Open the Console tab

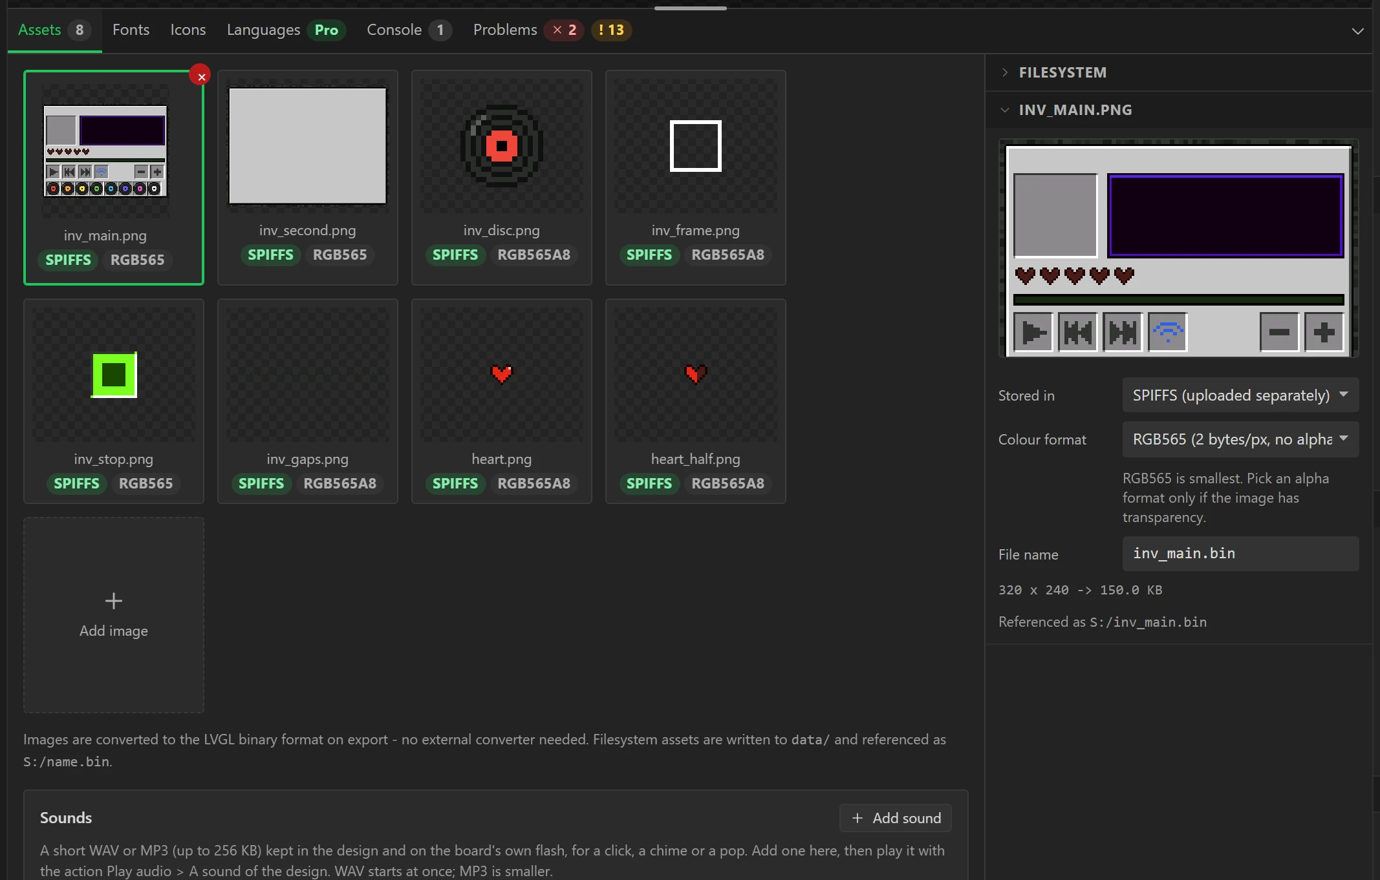(x=409, y=30)
